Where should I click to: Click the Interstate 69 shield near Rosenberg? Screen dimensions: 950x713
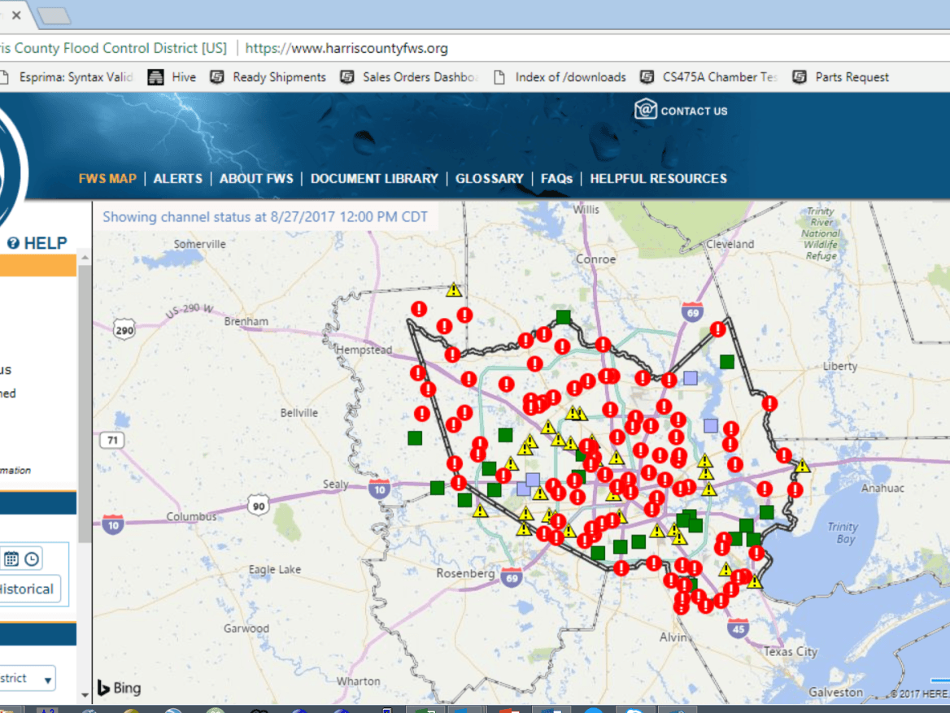tap(512, 577)
